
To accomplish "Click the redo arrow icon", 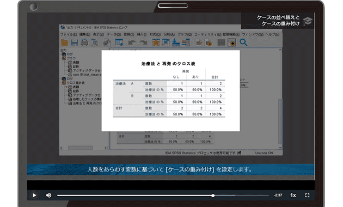I will click(143, 42).
